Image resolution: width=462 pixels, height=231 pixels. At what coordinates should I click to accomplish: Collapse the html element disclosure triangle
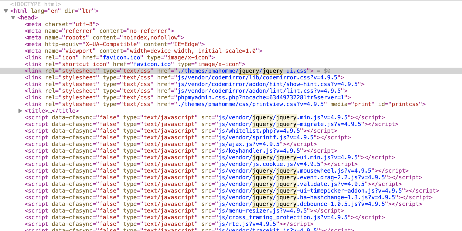click(6, 11)
